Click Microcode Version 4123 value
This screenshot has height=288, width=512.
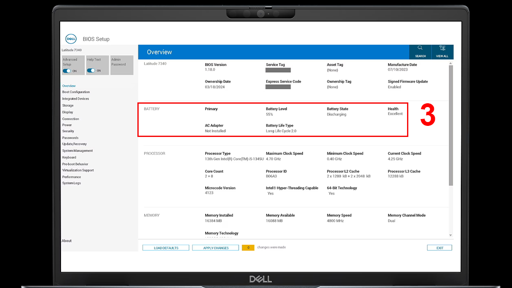tap(209, 193)
